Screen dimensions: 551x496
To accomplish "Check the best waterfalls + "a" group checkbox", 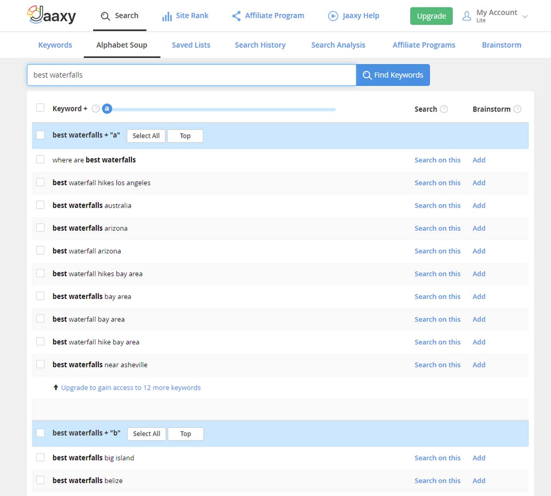I will [x=40, y=135].
